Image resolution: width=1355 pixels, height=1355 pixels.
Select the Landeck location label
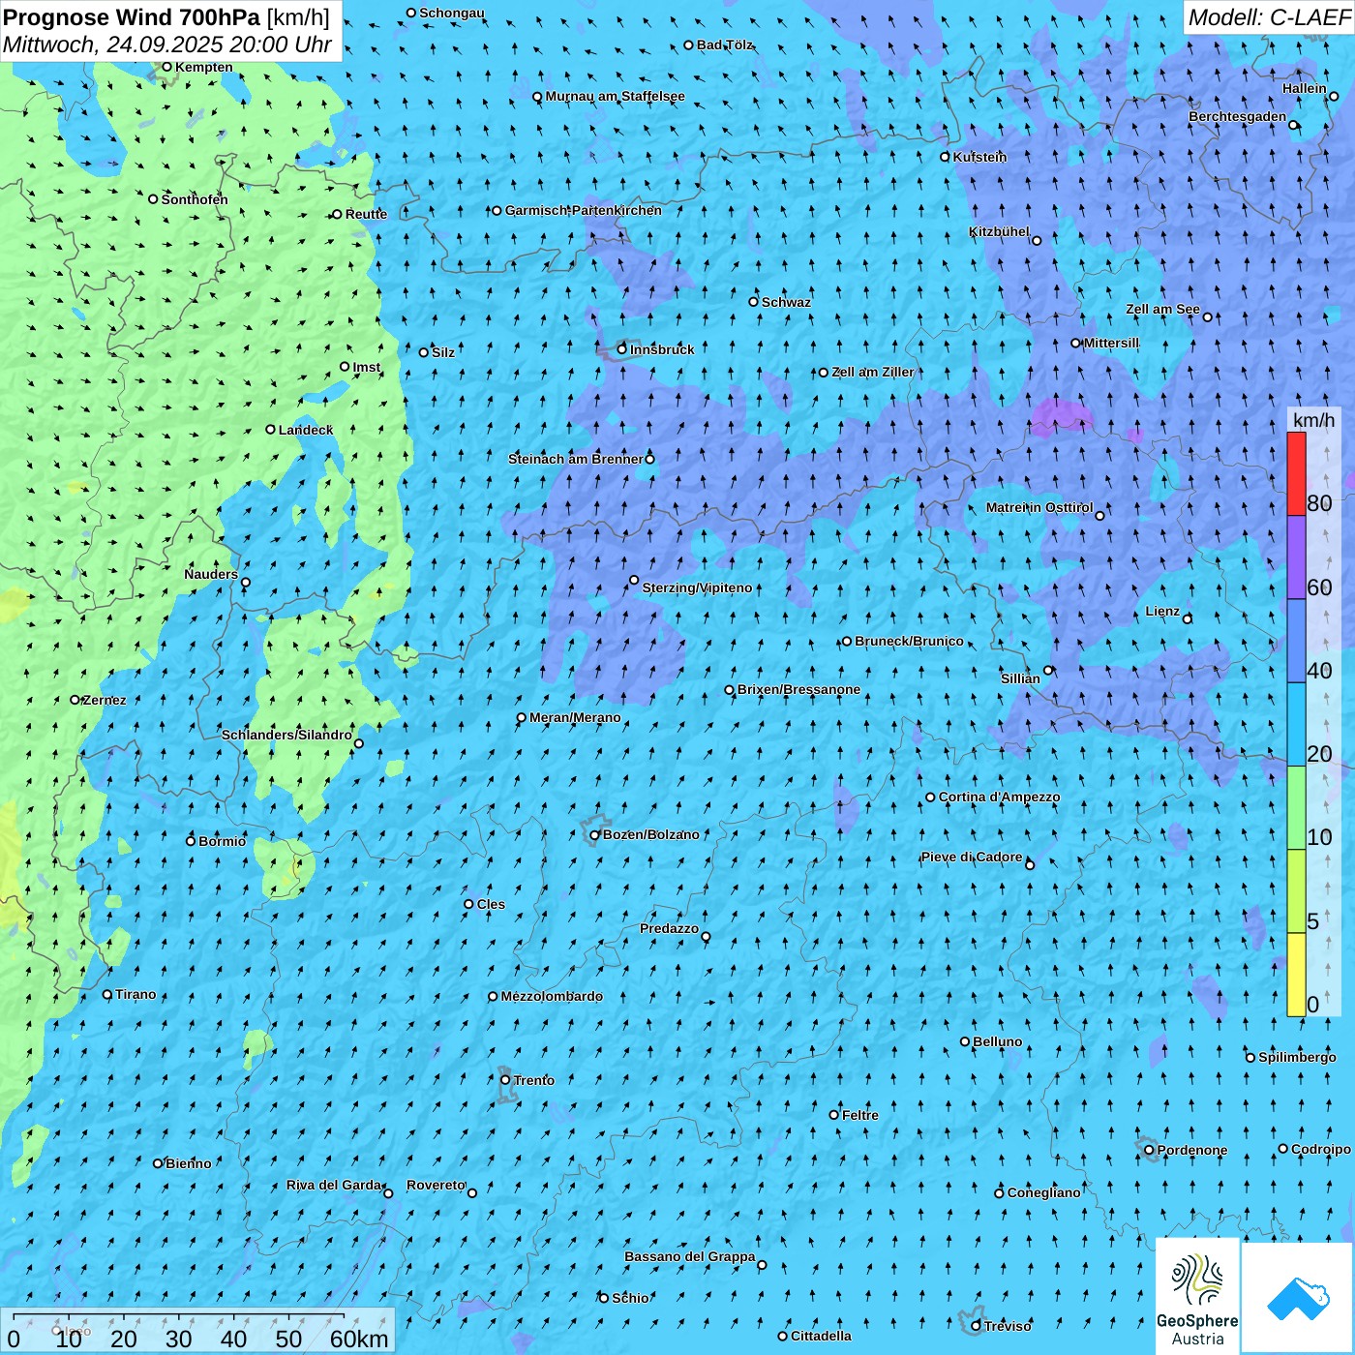tap(306, 430)
